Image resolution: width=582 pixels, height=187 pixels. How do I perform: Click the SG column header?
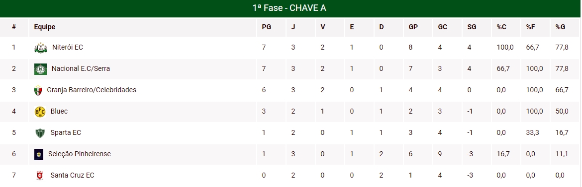pyautogui.click(x=472, y=27)
